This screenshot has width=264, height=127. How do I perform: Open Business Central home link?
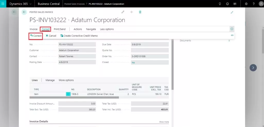click(x=49, y=4)
